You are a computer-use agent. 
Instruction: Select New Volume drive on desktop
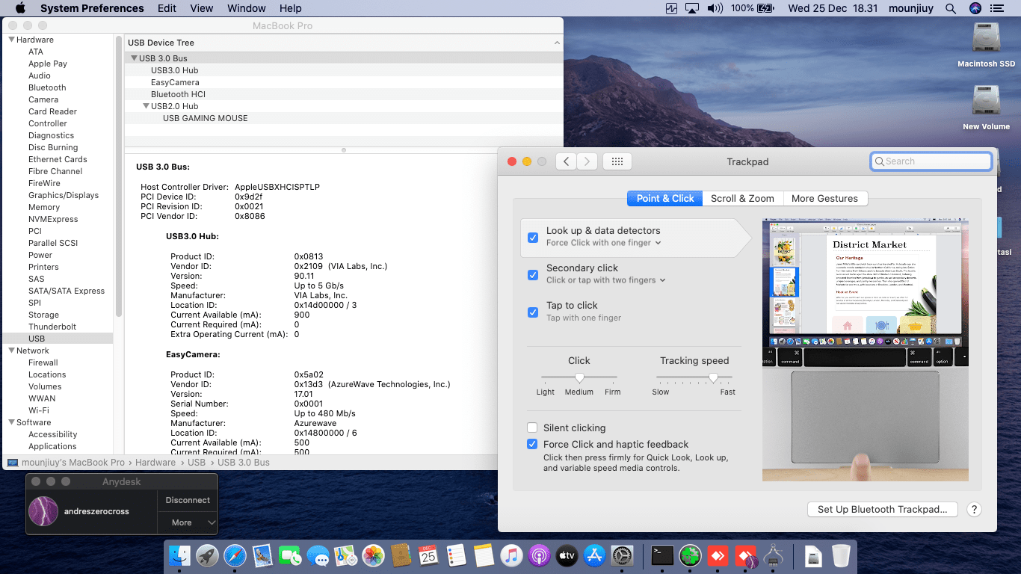pos(987,107)
